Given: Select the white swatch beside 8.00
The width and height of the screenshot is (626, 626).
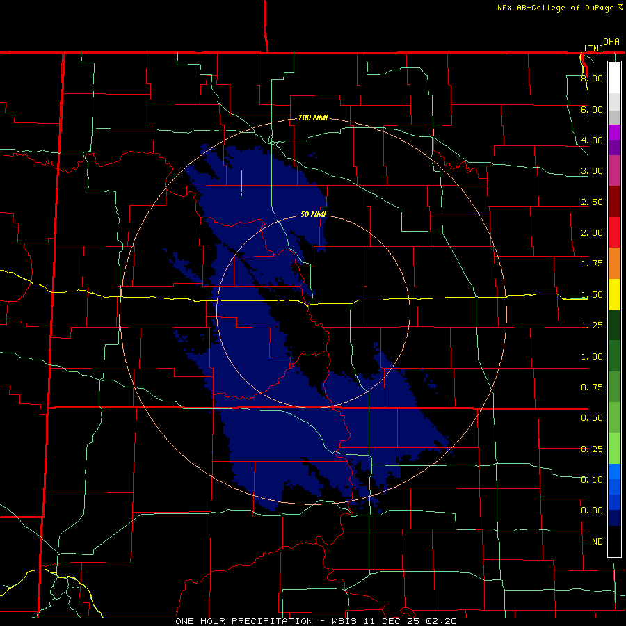Looking at the screenshot, I should pos(614,77).
